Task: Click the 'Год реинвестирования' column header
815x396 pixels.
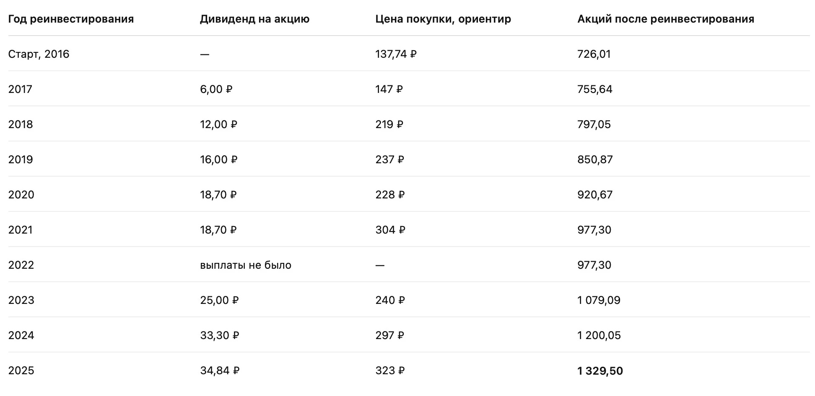Action: 71,19
